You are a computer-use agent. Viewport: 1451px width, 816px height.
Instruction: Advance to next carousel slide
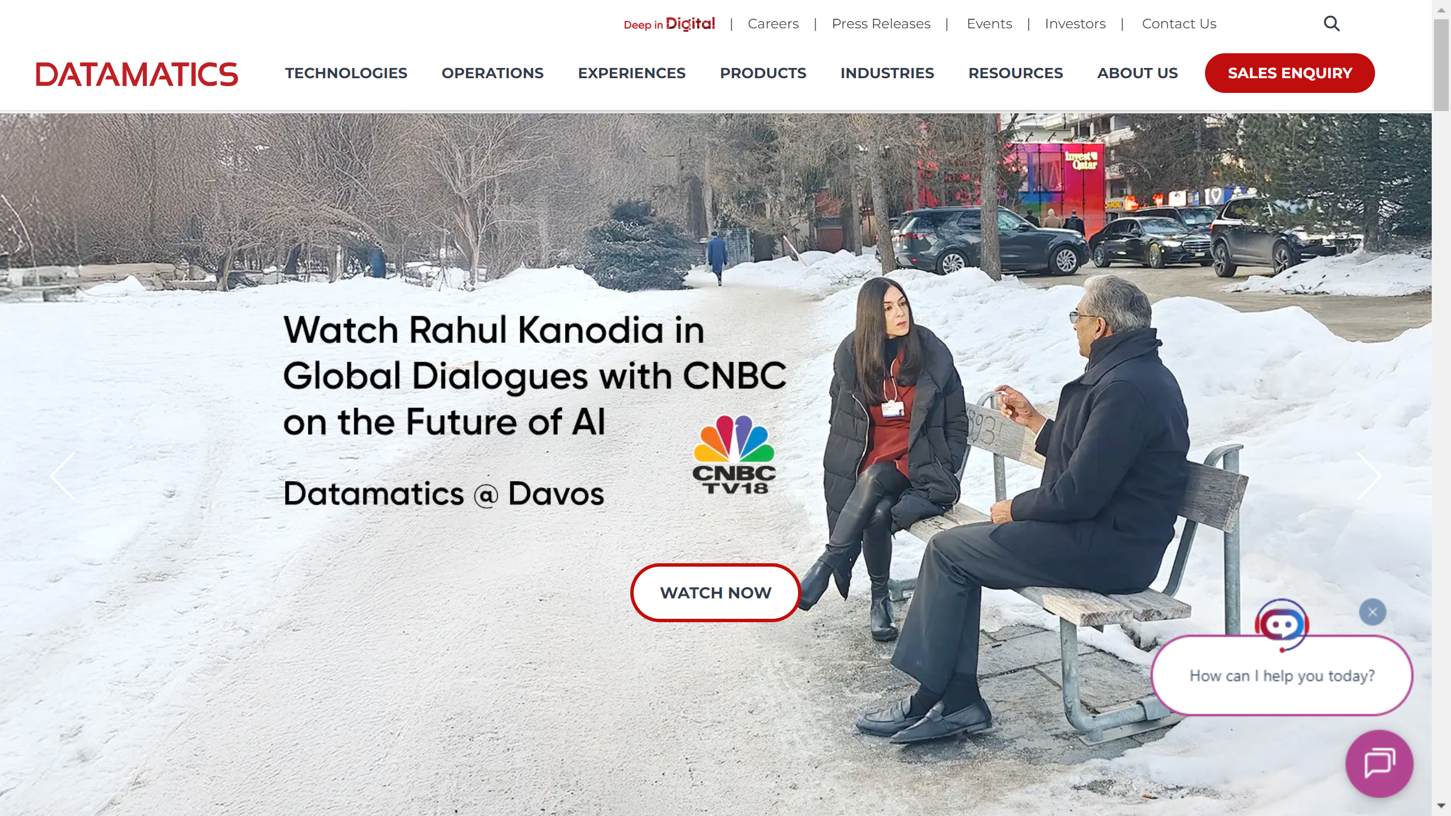click(1368, 476)
